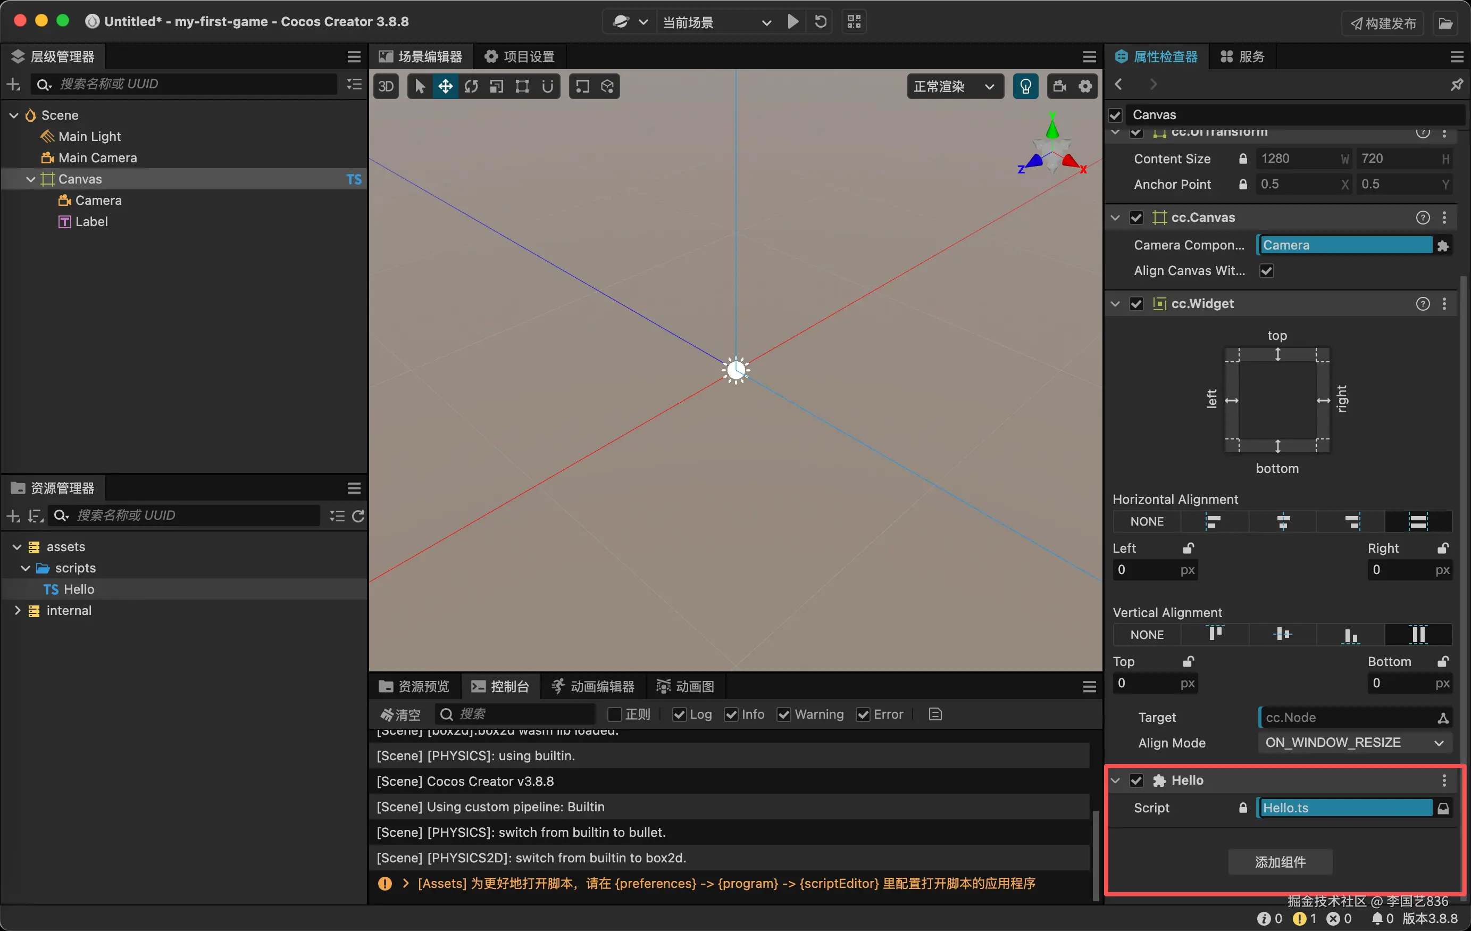
Task: Expand the internal assets folder
Action: tap(18, 610)
